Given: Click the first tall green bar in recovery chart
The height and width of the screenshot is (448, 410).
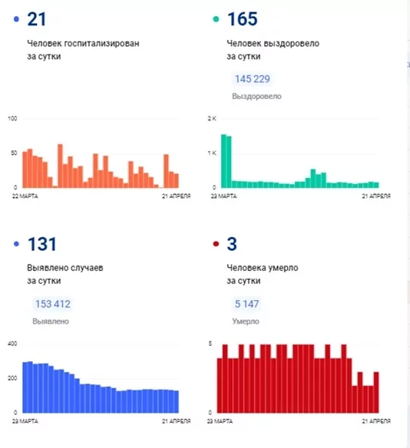Looking at the screenshot, I should (x=223, y=161).
